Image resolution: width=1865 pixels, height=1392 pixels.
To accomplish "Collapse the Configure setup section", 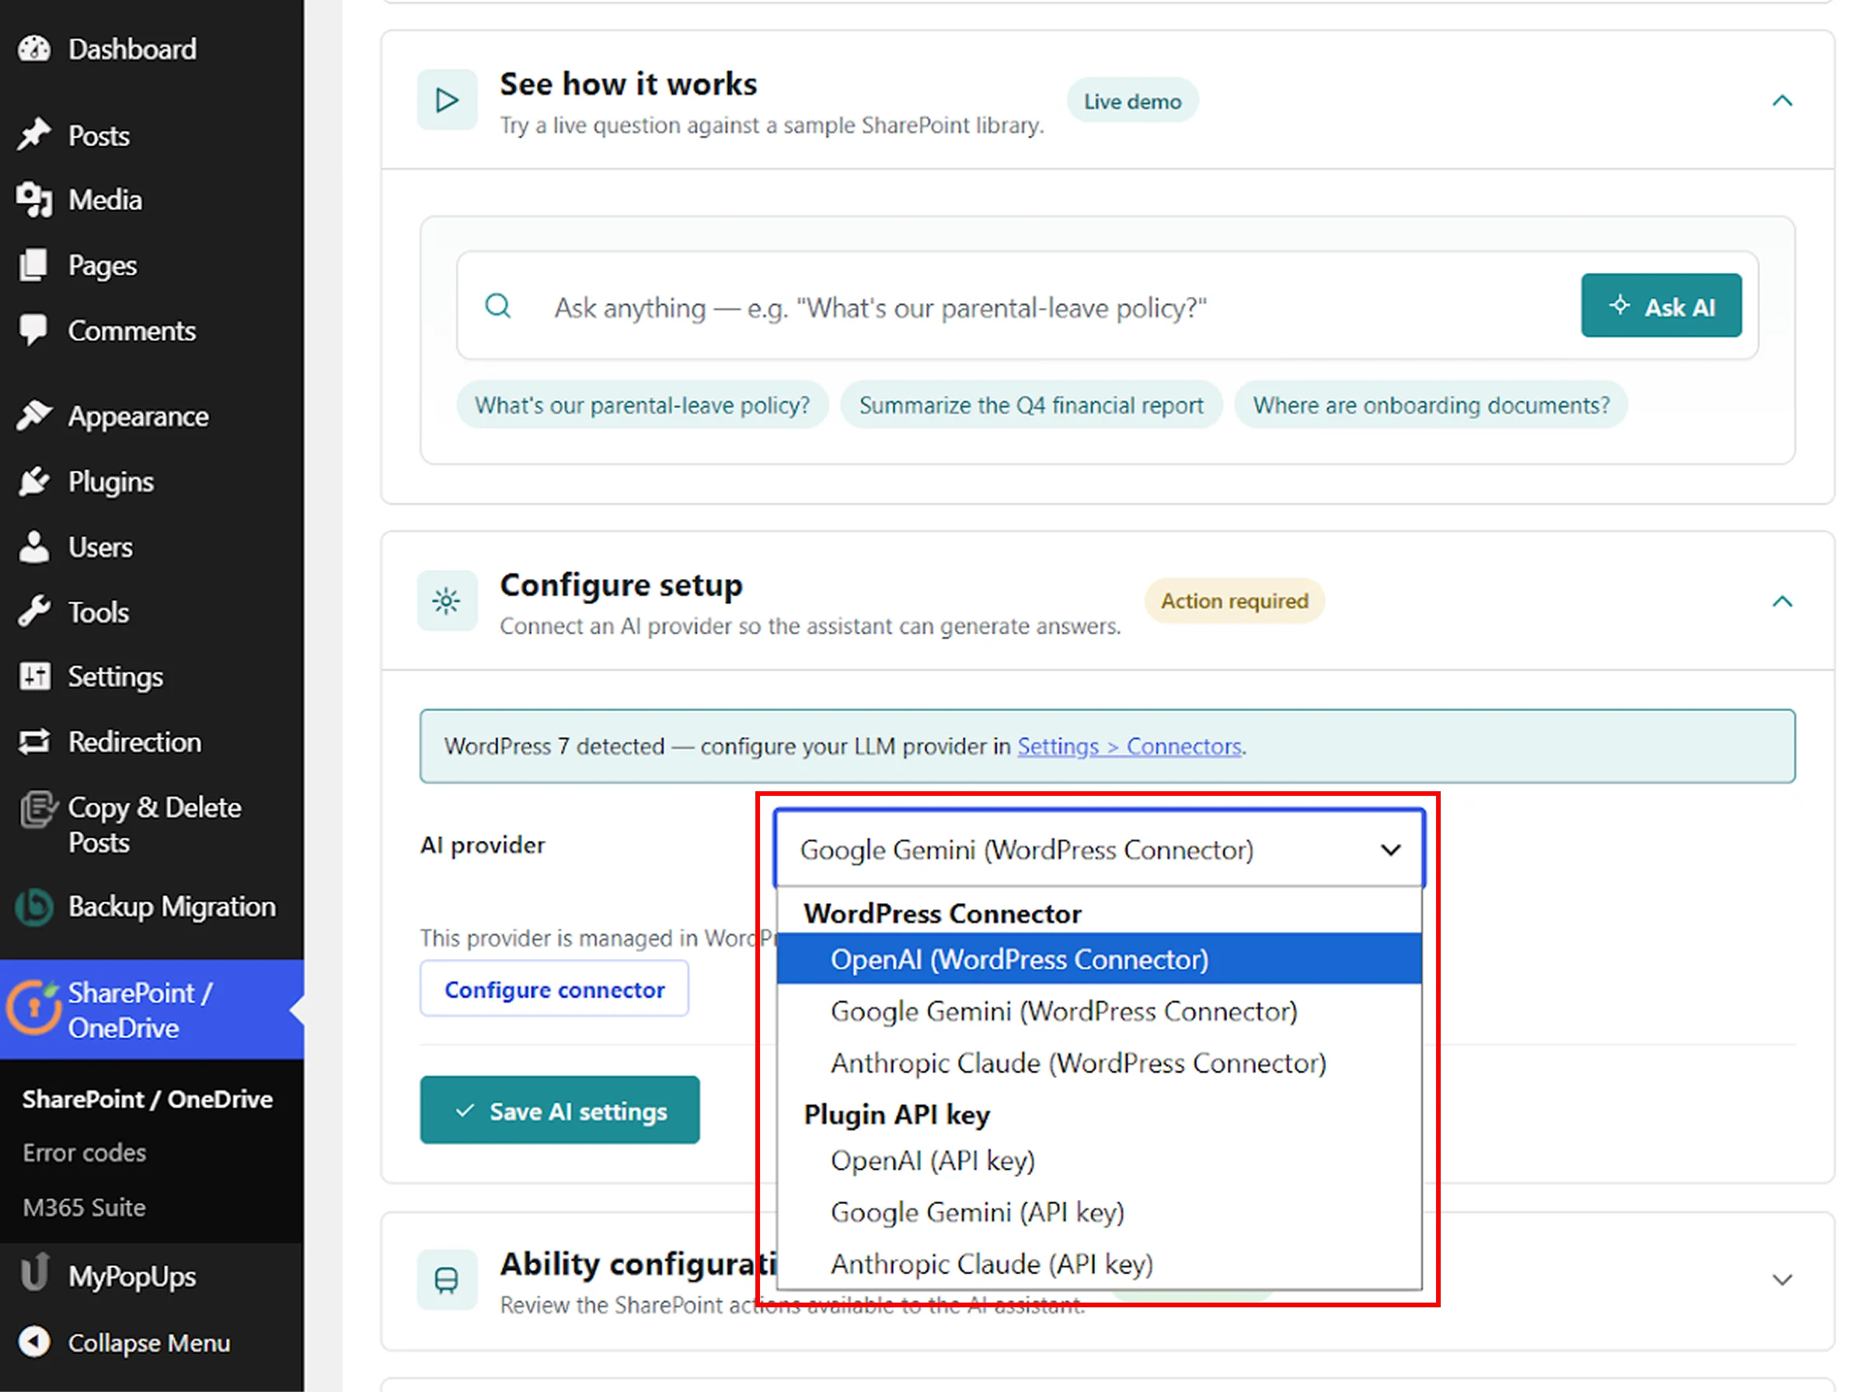I will [x=1782, y=601].
